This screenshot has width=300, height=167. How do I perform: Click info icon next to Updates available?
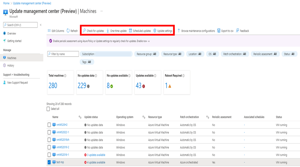(155, 76)
